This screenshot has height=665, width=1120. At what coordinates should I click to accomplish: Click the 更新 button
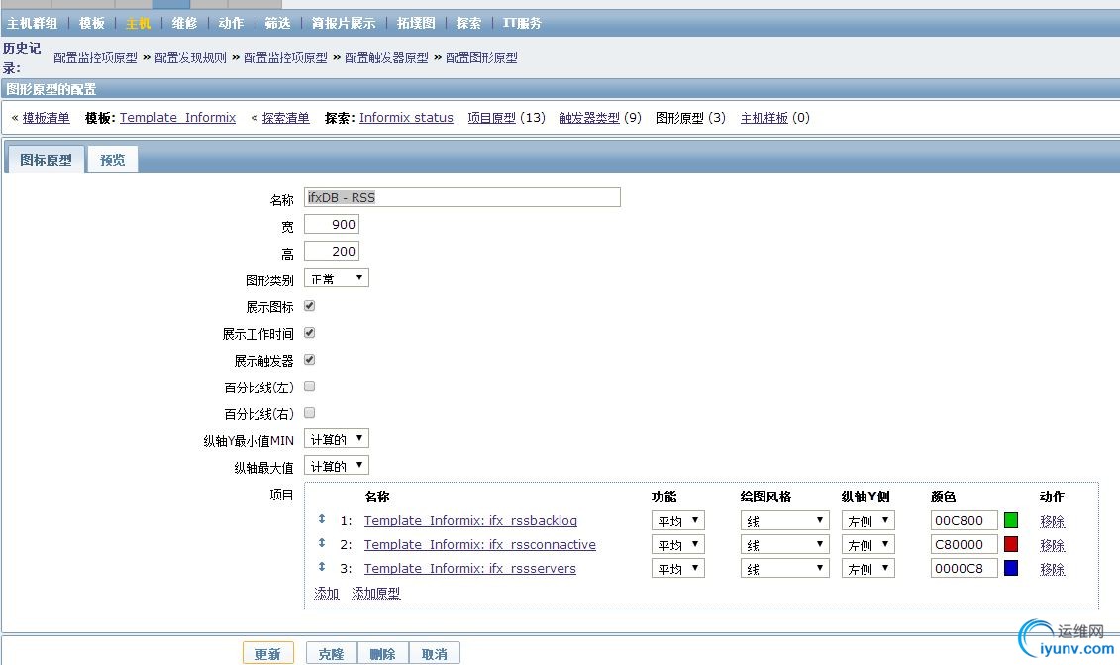point(267,653)
